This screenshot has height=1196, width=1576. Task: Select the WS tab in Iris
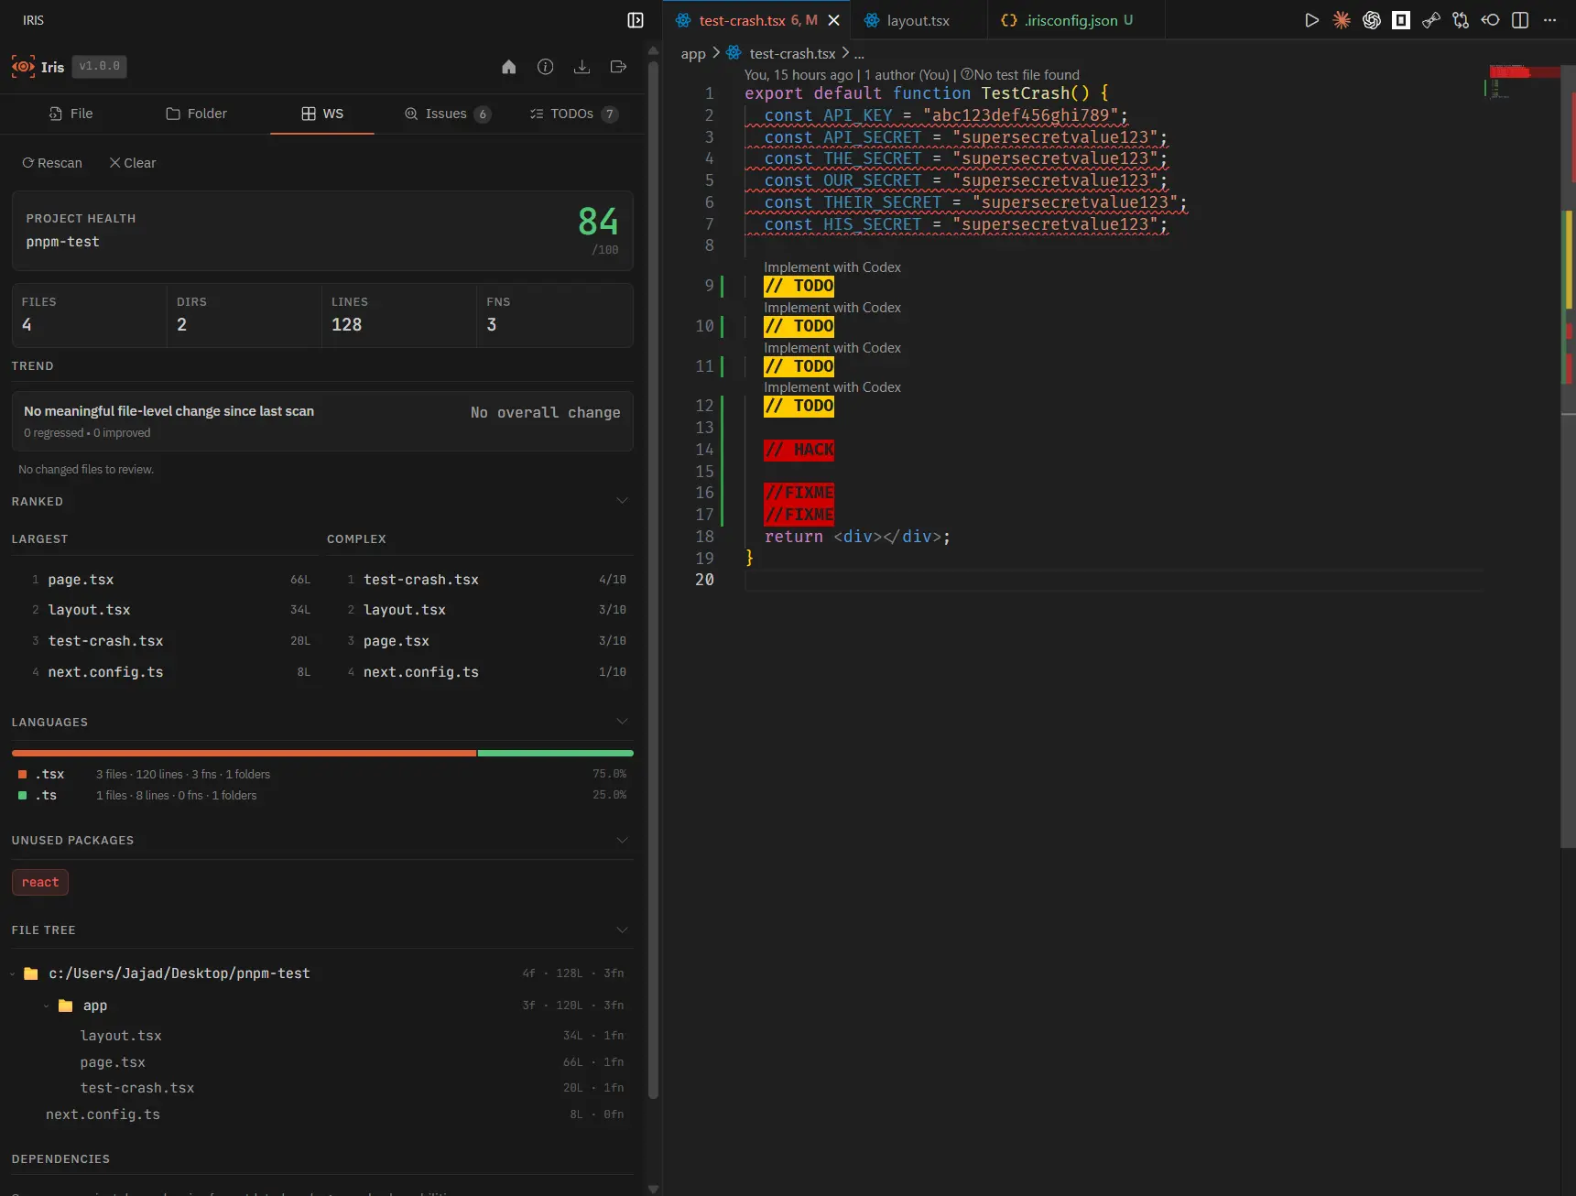coord(322,114)
